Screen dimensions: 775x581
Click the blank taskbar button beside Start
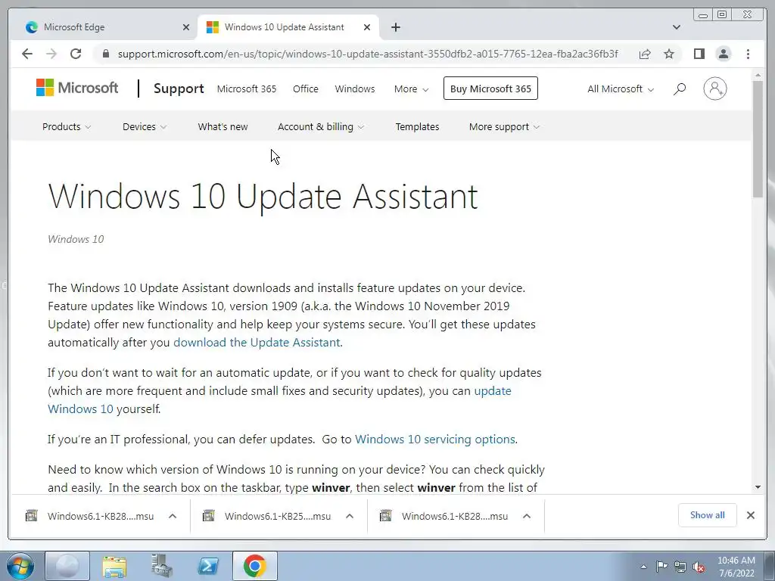click(67, 566)
